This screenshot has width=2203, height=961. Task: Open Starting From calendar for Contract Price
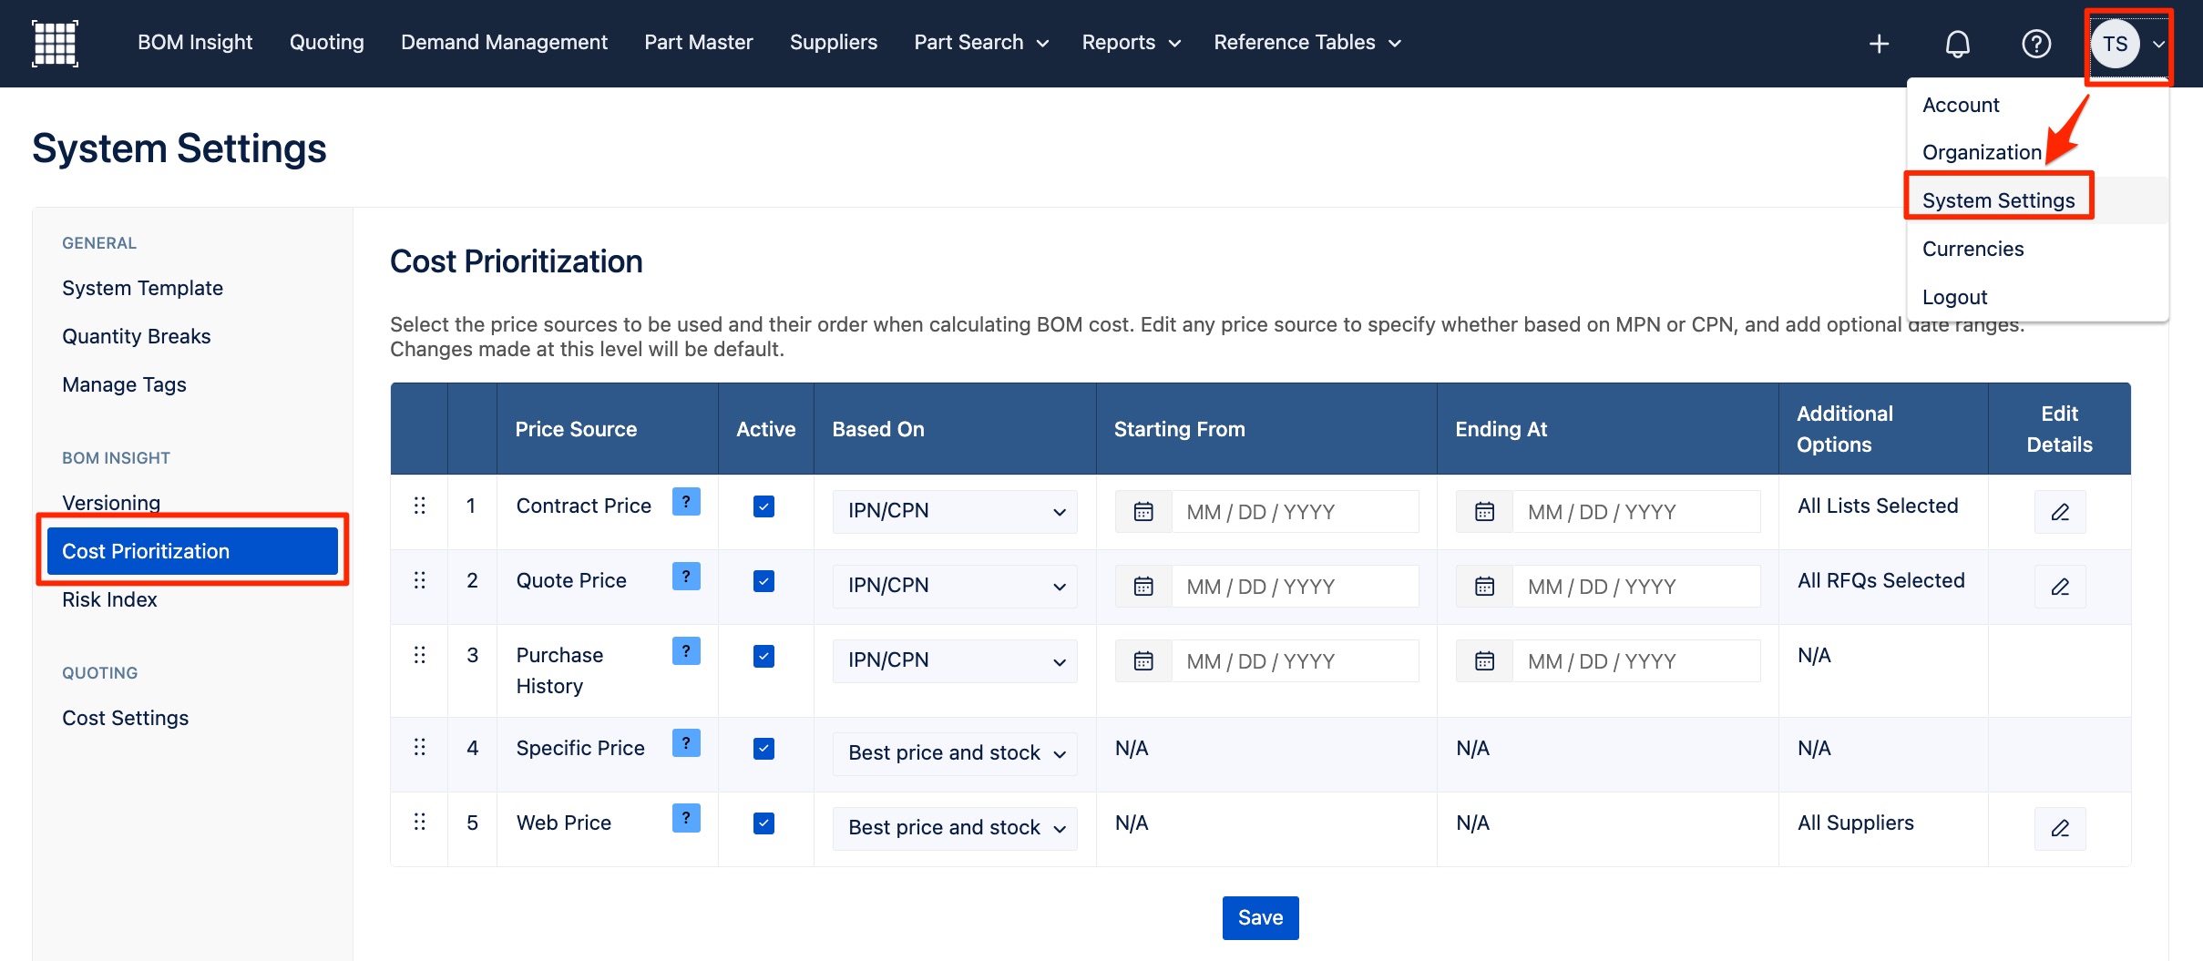point(1143,512)
